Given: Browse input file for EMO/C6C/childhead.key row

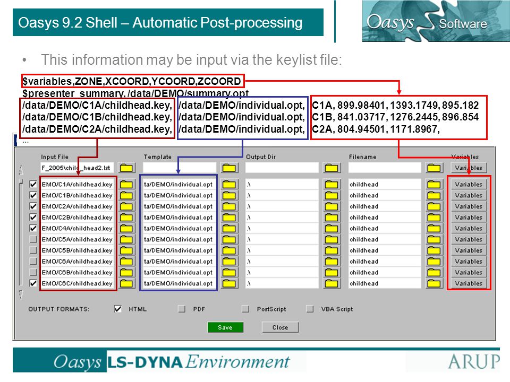Looking at the screenshot, I should [126, 283].
